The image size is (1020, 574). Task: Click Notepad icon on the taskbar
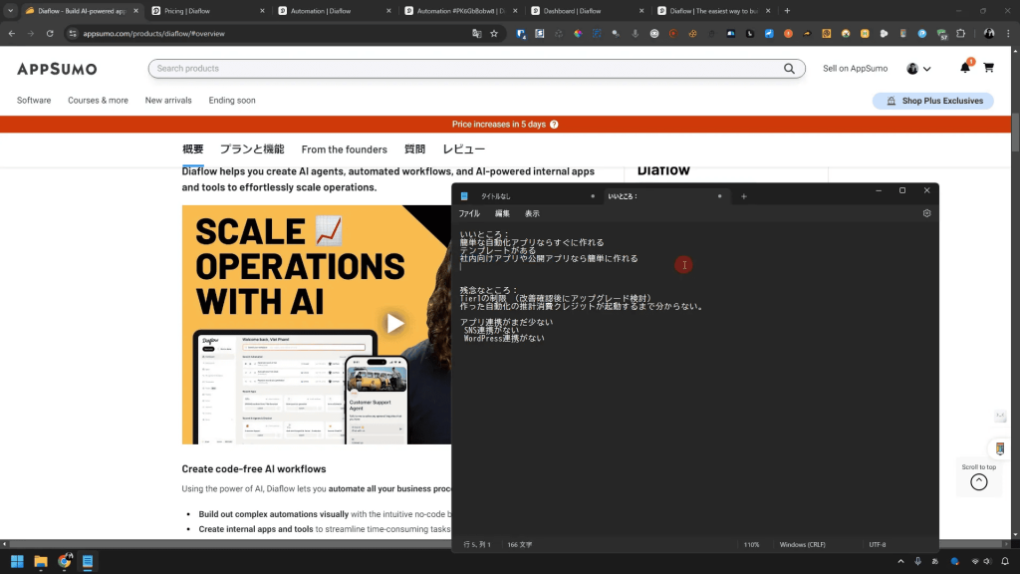pyautogui.click(x=88, y=561)
